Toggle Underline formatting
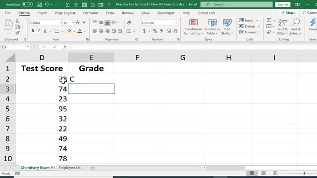 click(45, 31)
